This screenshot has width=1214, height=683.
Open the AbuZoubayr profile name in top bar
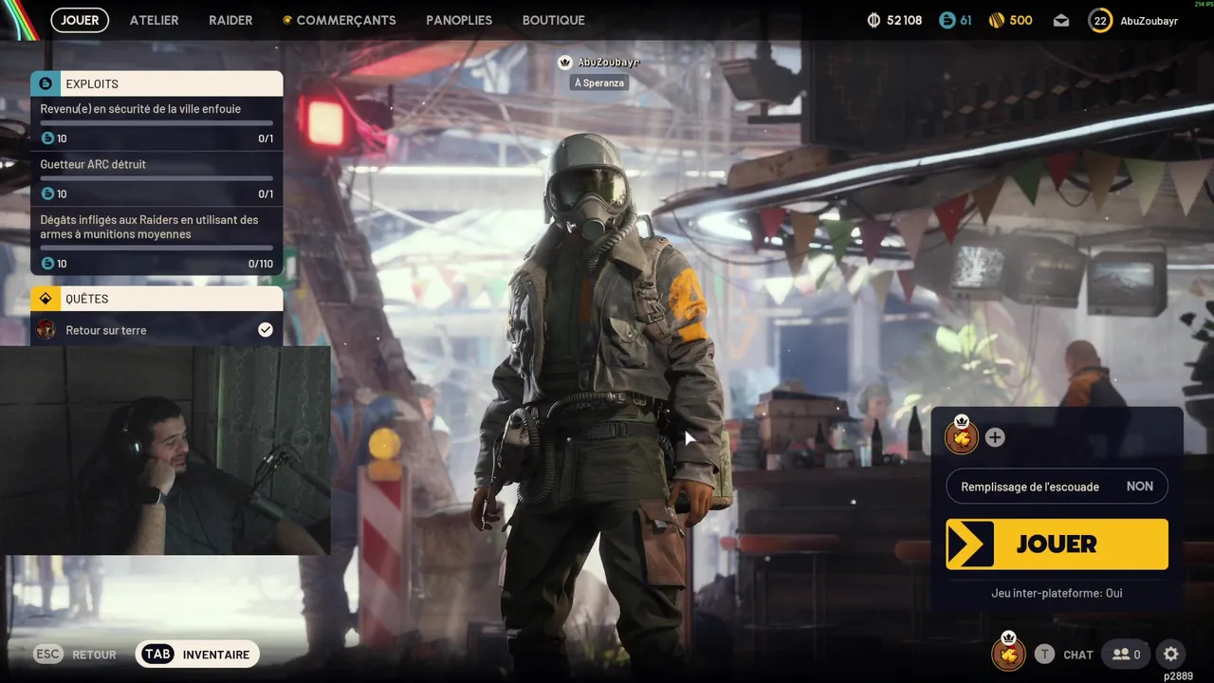[1149, 20]
